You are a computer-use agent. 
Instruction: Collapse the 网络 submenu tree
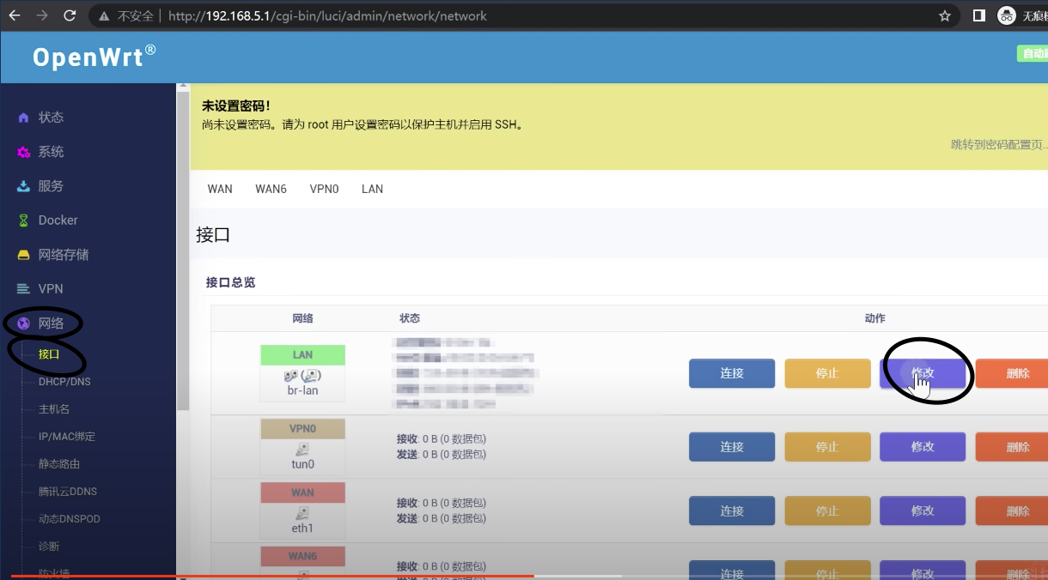(52, 323)
